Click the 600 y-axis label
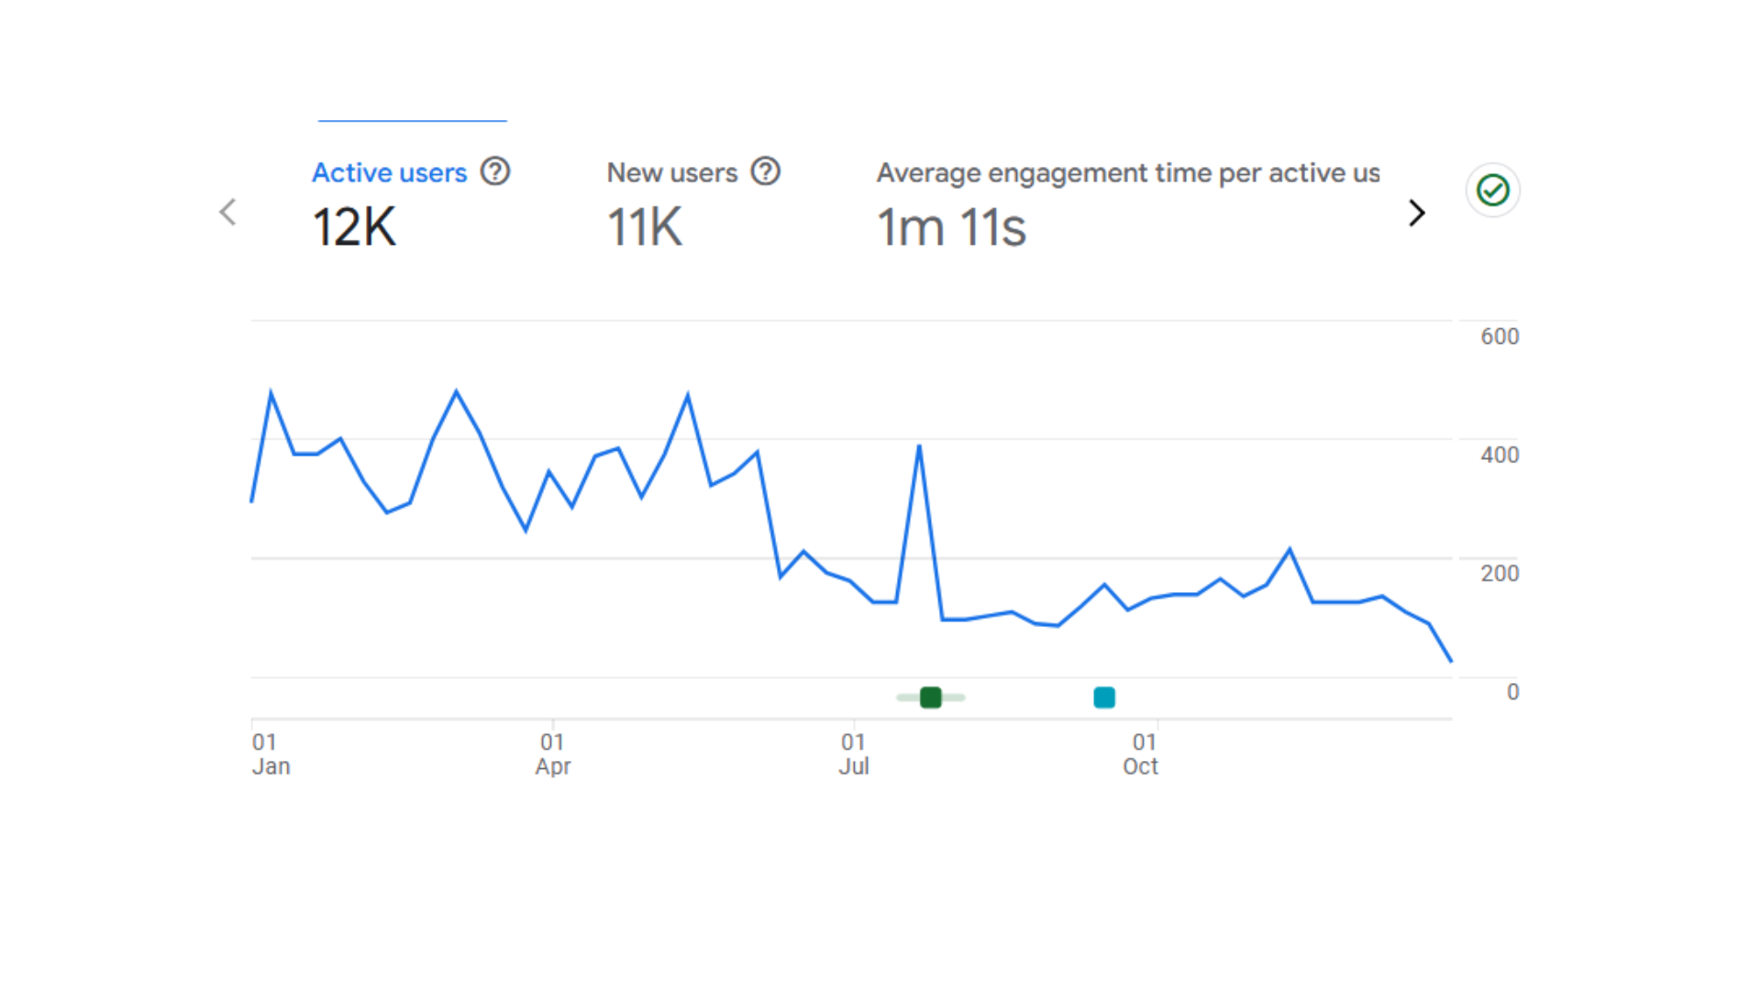 coord(1499,336)
